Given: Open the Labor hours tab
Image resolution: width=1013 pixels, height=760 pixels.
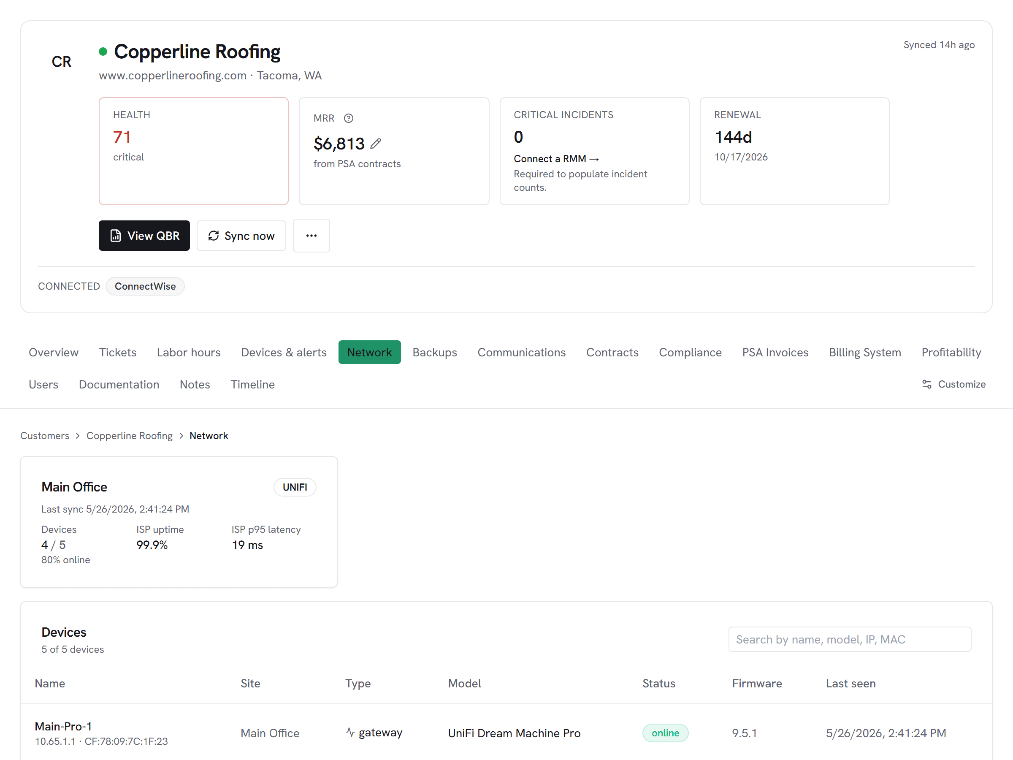Looking at the screenshot, I should pos(189,352).
